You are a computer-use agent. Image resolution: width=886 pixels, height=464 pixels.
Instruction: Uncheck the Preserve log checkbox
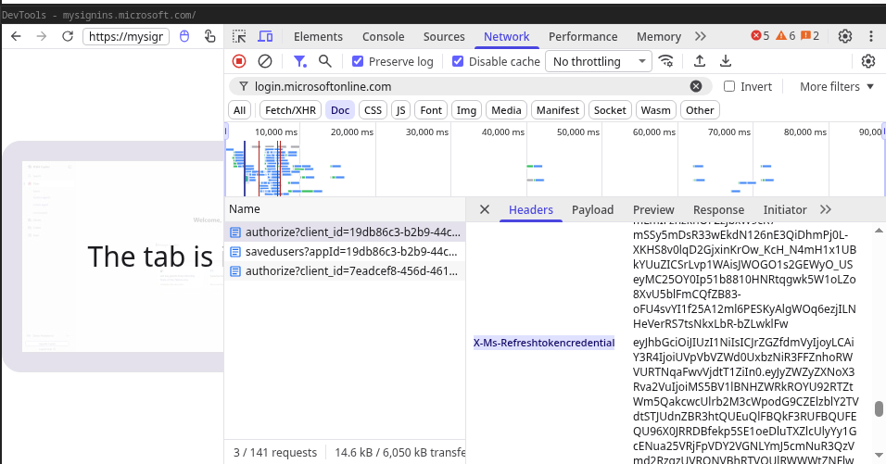[x=358, y=61]
